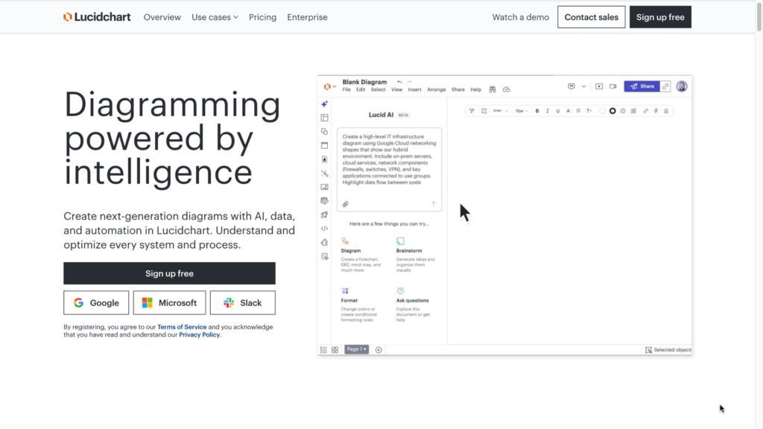This screenshot has height=429, width=763.
Task: Click the paperclip attachment icon in Lucid AI
Action: [x=345, y=203]
